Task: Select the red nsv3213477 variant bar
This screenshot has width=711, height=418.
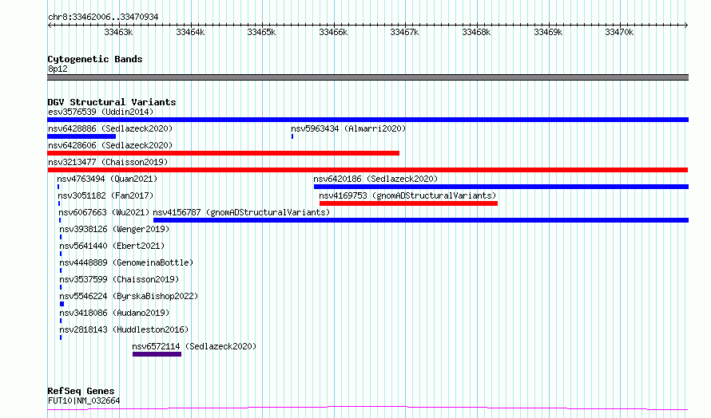Action: [x=367, y=170]
